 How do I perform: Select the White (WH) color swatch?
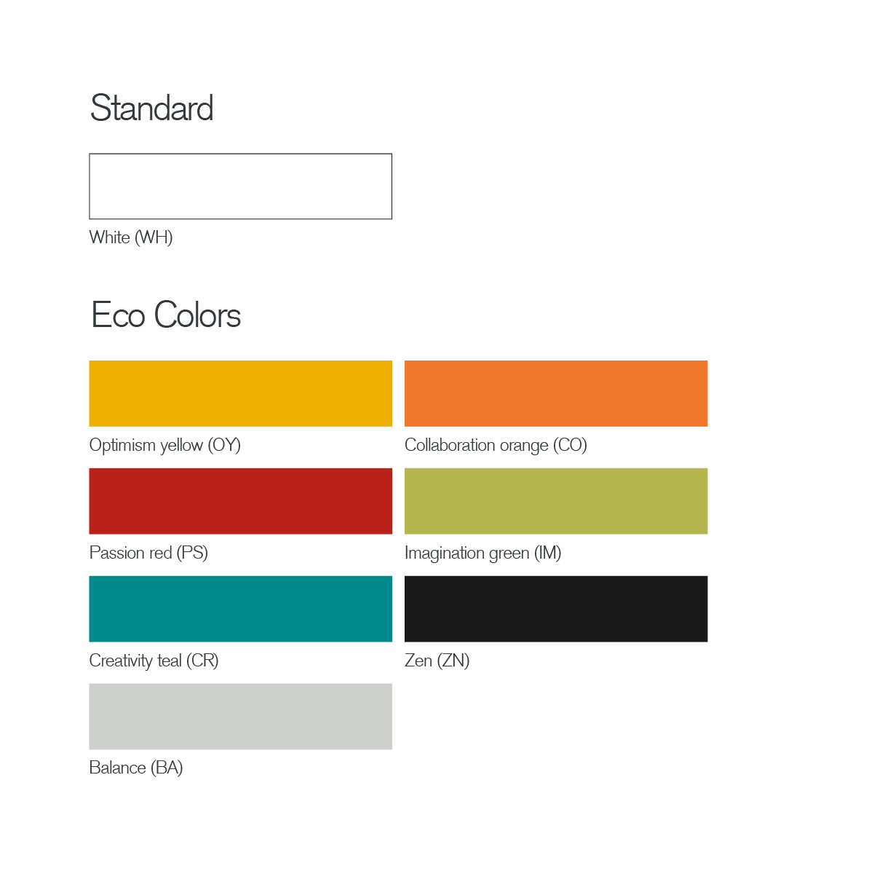point(240,186)
